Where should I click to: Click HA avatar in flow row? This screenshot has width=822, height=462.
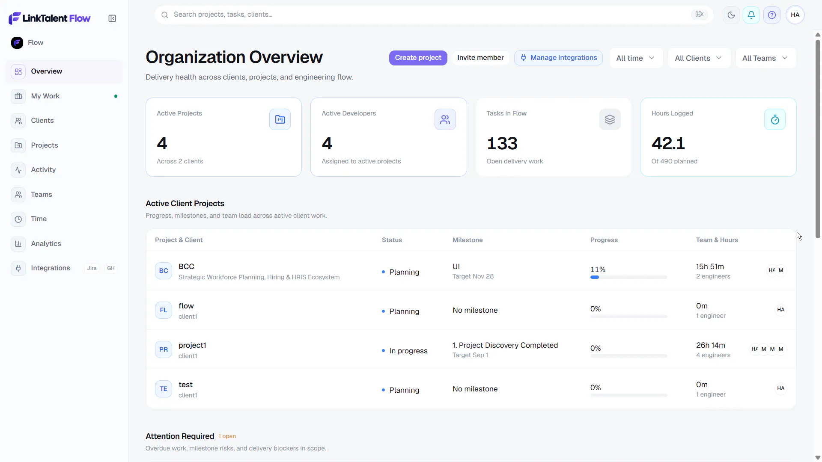pyautogui.click(x=781, y=310)
